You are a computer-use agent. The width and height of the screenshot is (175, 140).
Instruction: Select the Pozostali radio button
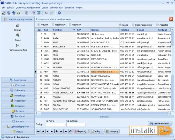(x=157, y=25)
